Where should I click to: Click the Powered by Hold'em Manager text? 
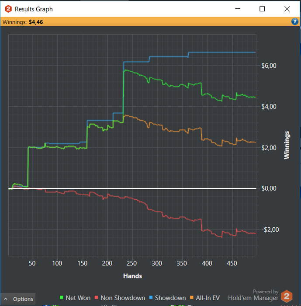(x=253, y=295)
